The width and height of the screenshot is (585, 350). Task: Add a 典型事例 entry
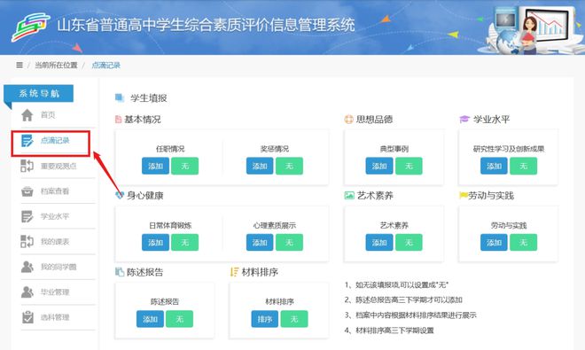pyautogui.click(x=379, y=166)
